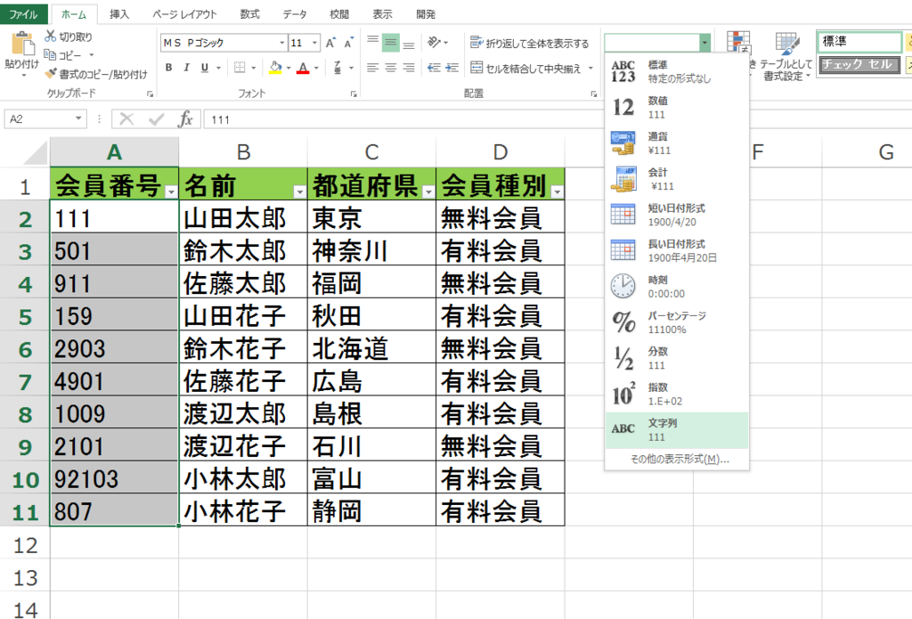Click the Name Box showing A2
Image resolution: width=912 pixels, height=619 pixels.
tap(42, 118)
